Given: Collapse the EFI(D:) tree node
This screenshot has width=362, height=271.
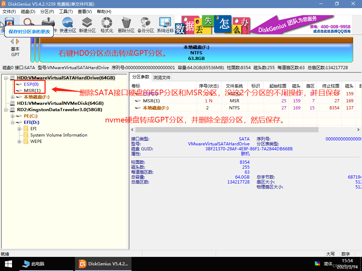Looking at the screenshot, I should (12, 122).
